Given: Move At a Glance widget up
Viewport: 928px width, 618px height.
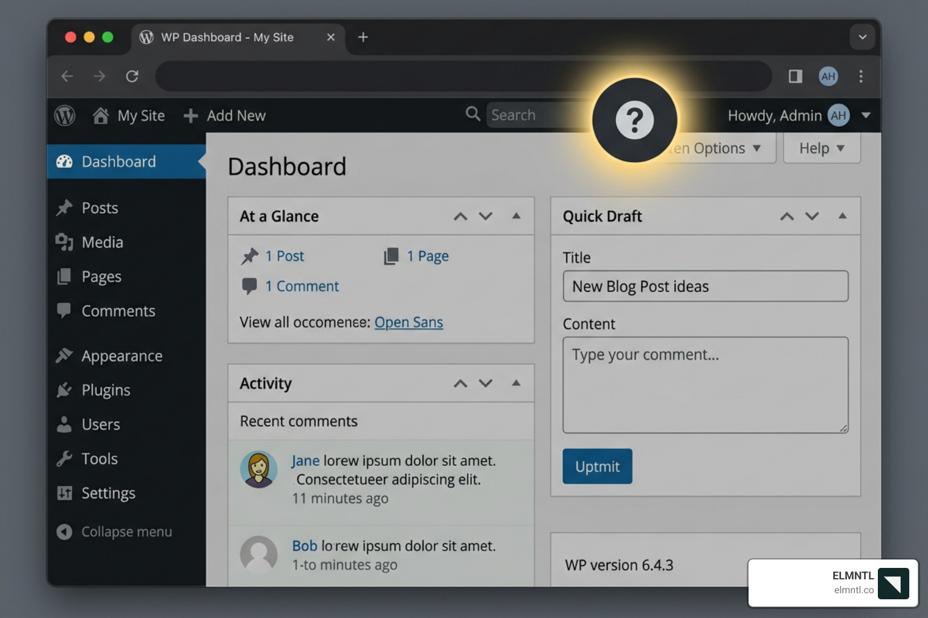Looking at the screenshot, I should 460,216.
